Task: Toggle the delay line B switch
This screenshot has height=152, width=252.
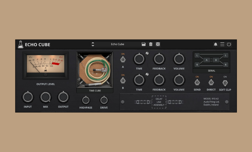Action: pos(123,80)
